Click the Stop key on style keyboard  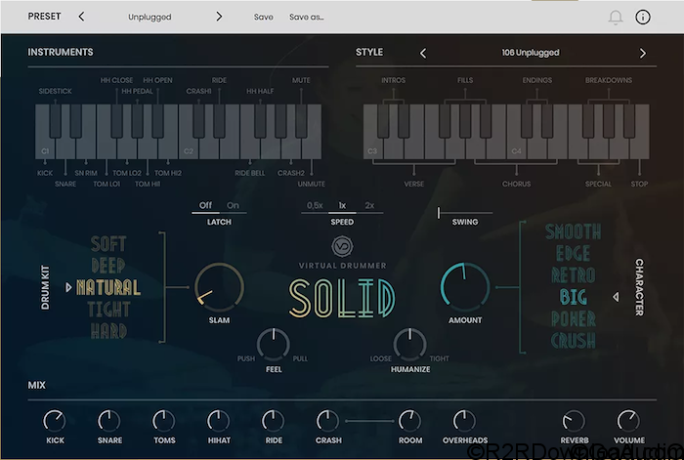[639, 148]
